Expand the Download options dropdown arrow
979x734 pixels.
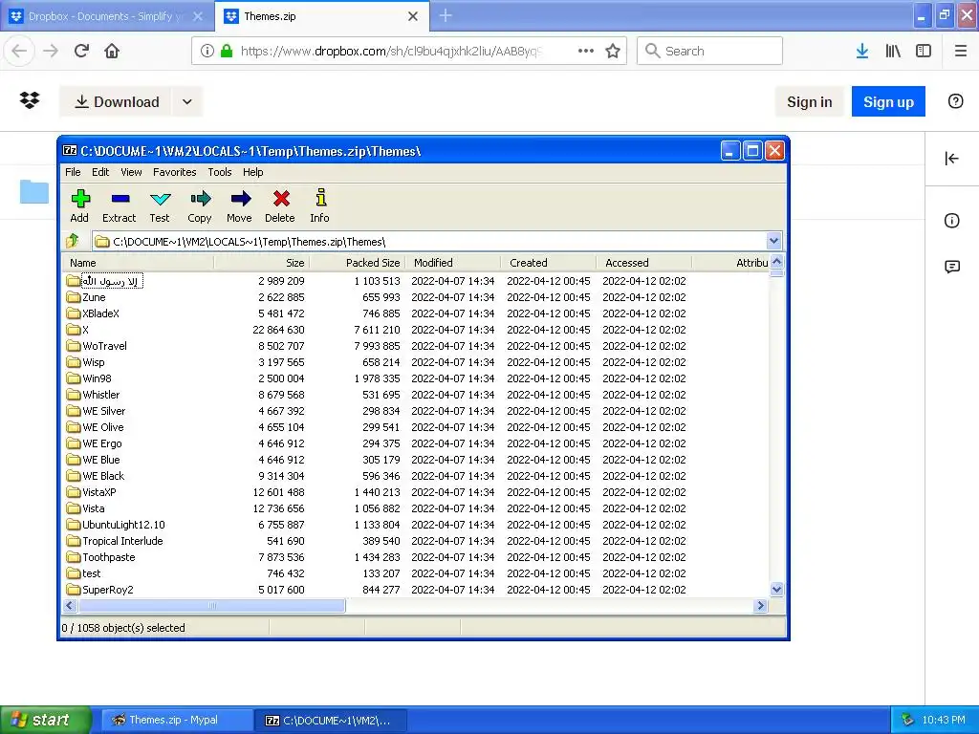coord(187,101)
